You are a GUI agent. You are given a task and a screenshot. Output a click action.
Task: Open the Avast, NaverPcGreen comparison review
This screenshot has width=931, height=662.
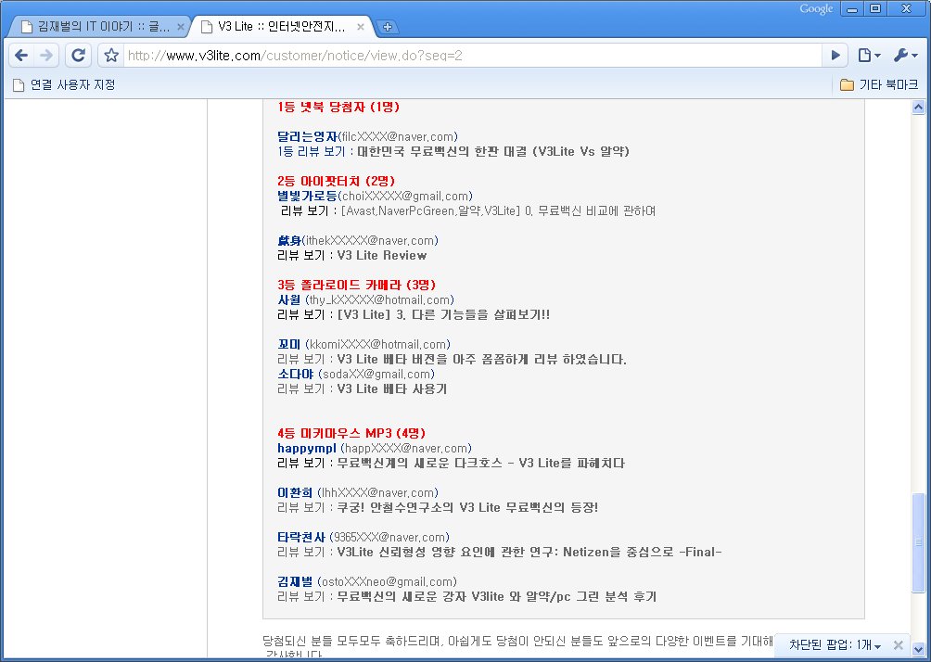498,210
